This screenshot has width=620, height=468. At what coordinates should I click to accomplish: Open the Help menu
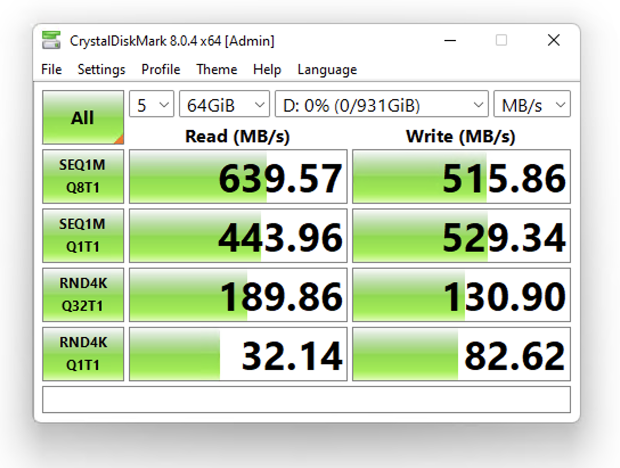[267, 69]
